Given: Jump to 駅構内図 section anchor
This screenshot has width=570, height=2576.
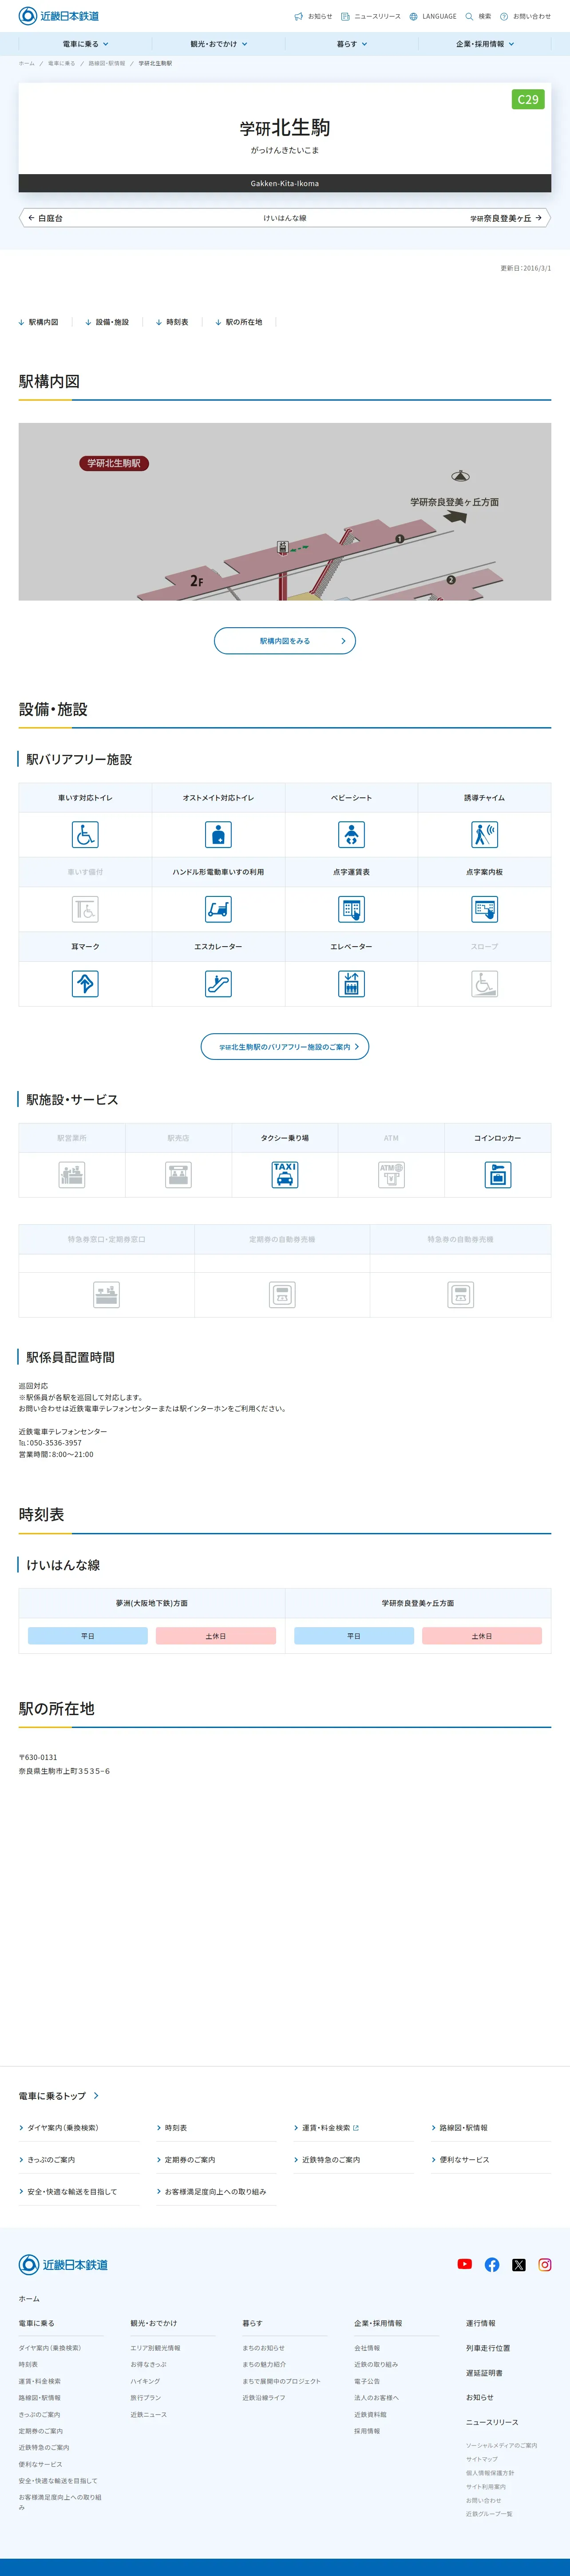Looking at the screenshot, I should coord(39,322).
